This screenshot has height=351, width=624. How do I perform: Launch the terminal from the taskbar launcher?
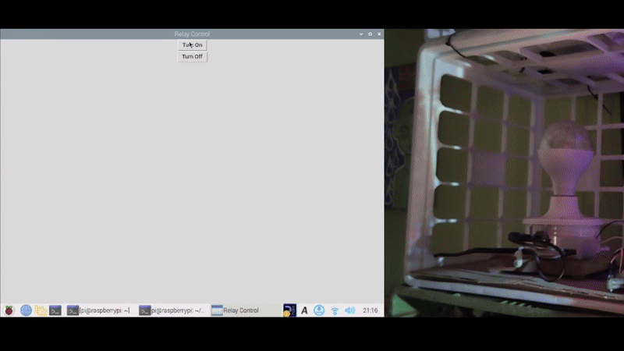pos(55,310)
